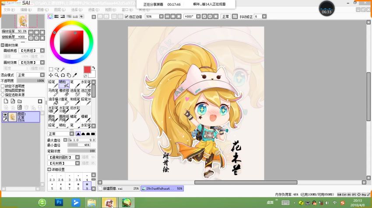The width and height of the screenshot is (372, 208).
Task: Create a new normal layer
Action: pos(6,101)
